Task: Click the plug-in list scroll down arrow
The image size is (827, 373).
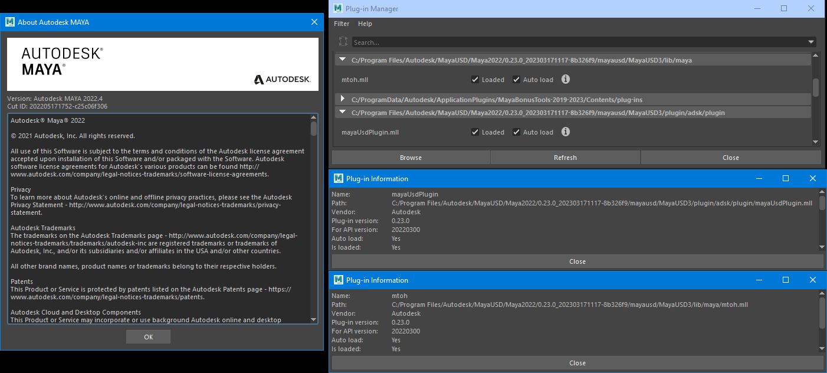Action: coord(816,142)
